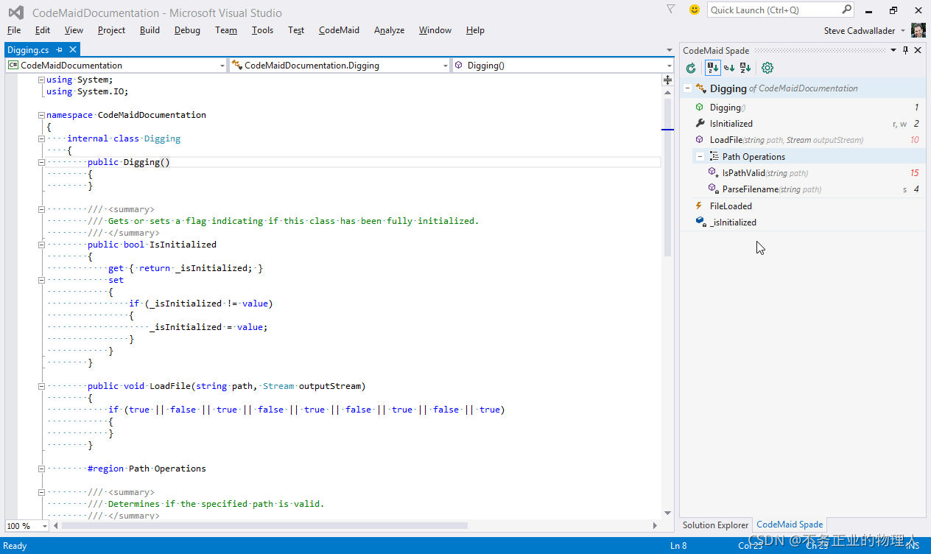Image resolution: width=931 pixels, height=554 pixels.
Task: Collapse the Path Operations region in Spade
Action: point(700,156)
